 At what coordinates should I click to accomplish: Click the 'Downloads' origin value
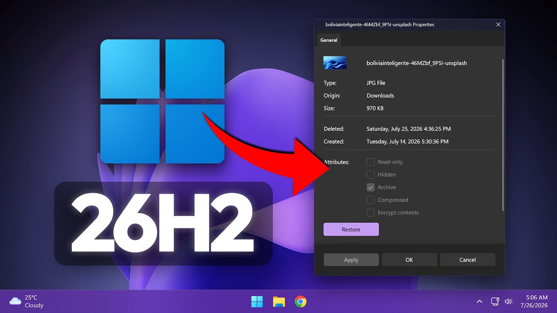point(380,95)
